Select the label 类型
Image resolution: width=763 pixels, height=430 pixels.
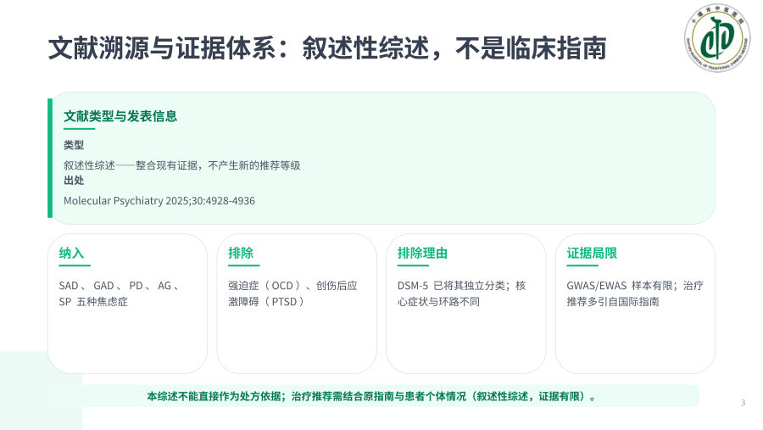[74, 145]
